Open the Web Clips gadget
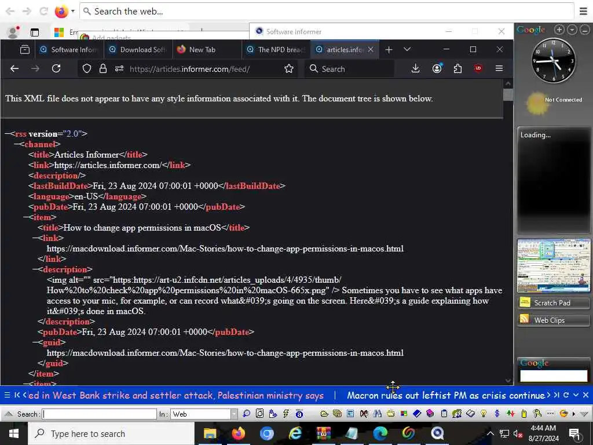 coord(554,320)
